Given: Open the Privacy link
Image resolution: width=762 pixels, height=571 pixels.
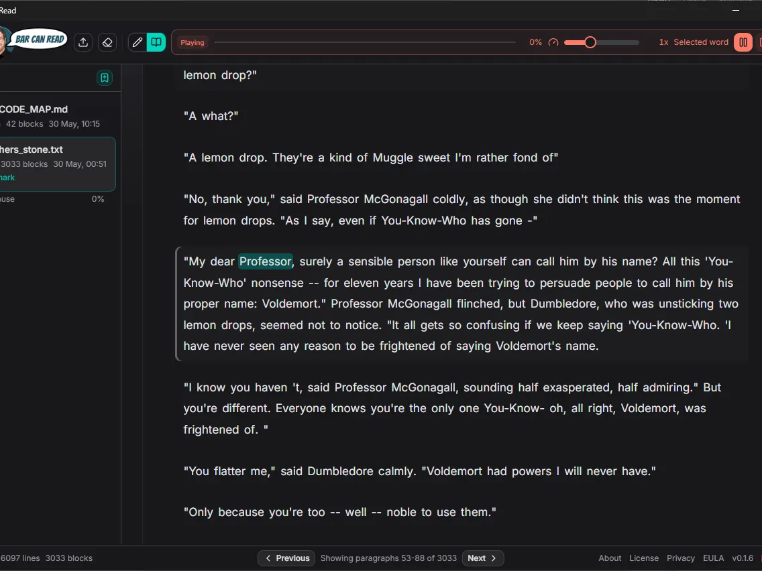Looking at the screenshot, I should point(680,558).
